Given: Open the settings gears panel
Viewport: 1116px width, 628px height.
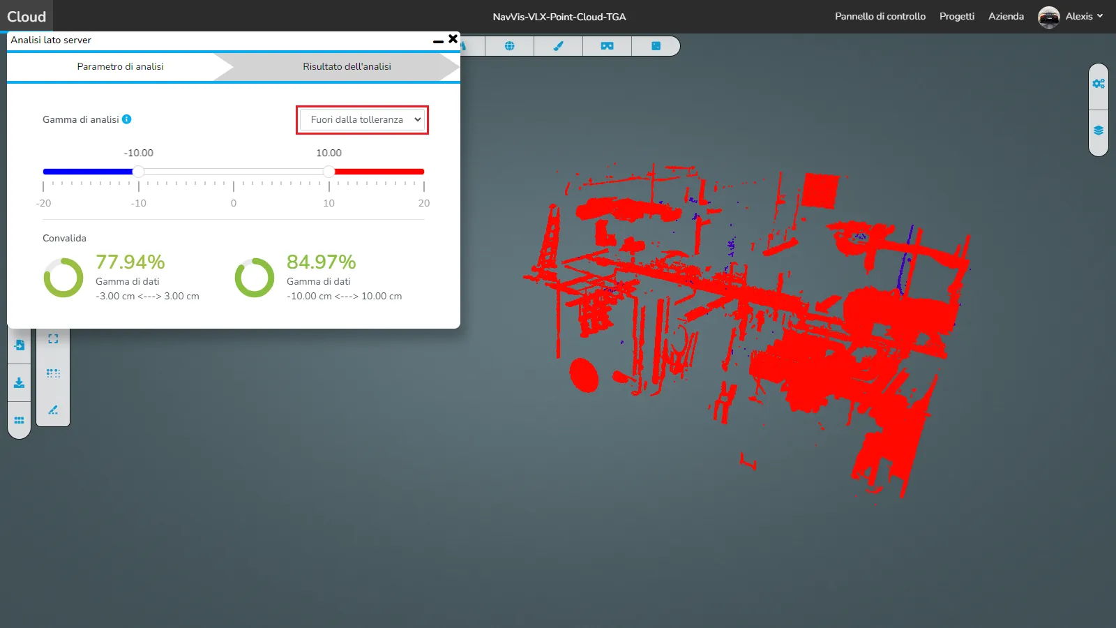Looking at the screenshot, I should click(x=1099, y=84).
